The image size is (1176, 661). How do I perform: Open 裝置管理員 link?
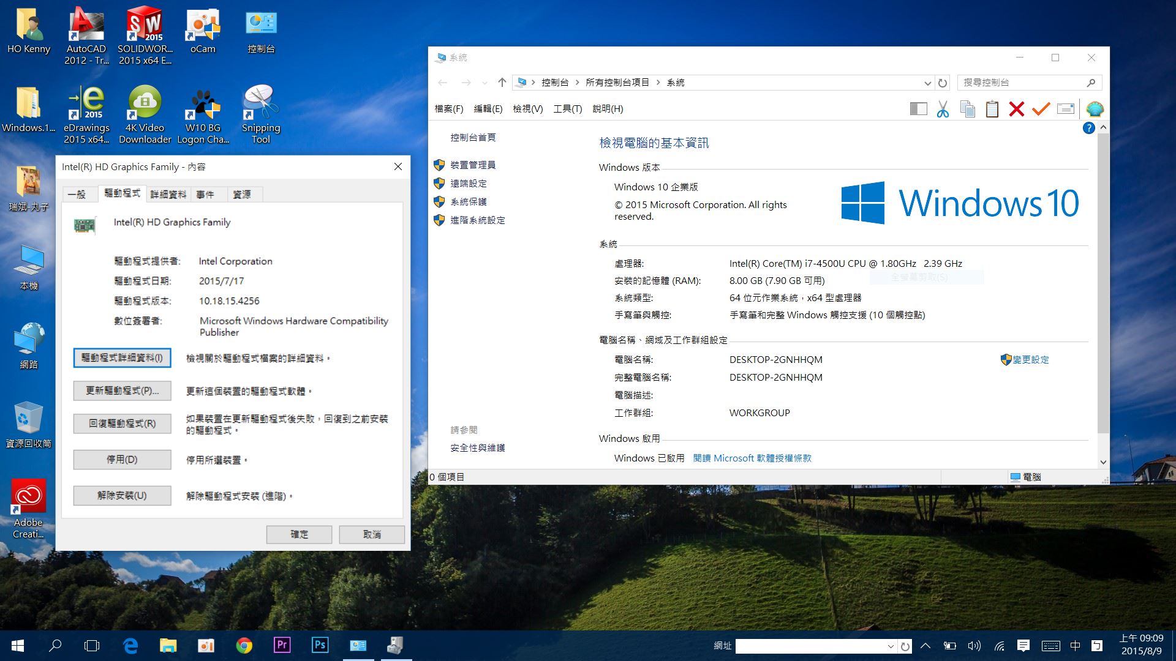(x=473, y=165)
